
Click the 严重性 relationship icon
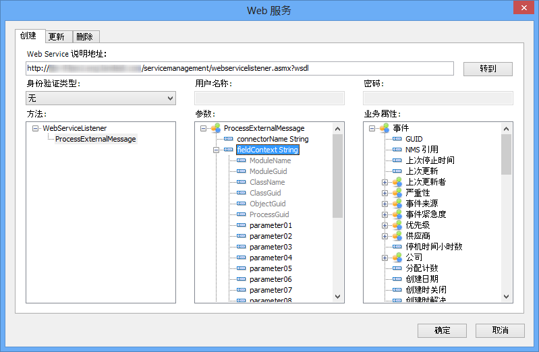point(397,193)
